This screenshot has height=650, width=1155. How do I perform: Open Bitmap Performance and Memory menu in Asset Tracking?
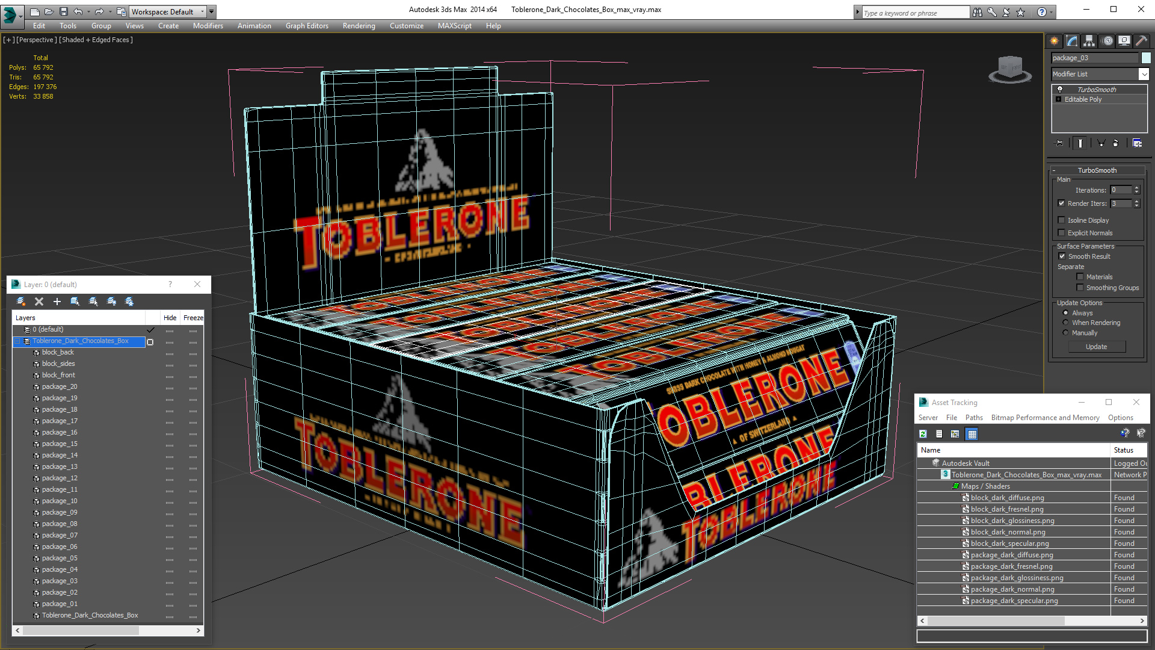point(1045,418)
